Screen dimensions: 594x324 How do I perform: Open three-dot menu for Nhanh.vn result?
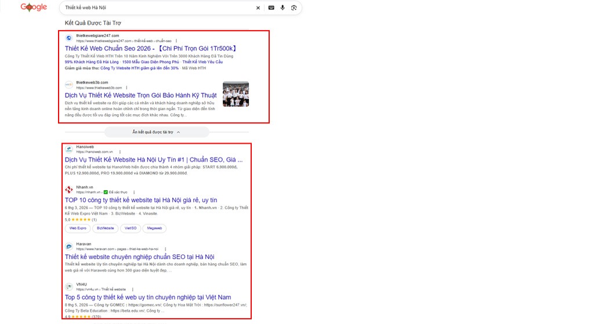click(x=134, y=192)
